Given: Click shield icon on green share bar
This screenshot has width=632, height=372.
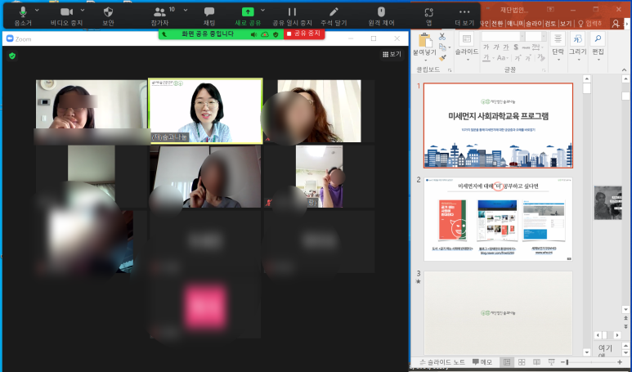Looking at the screenshot, I should [x=276, y=34].
